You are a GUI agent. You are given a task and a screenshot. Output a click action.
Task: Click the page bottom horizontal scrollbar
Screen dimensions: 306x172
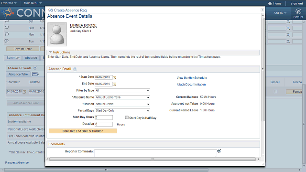(x=106, y=170)
